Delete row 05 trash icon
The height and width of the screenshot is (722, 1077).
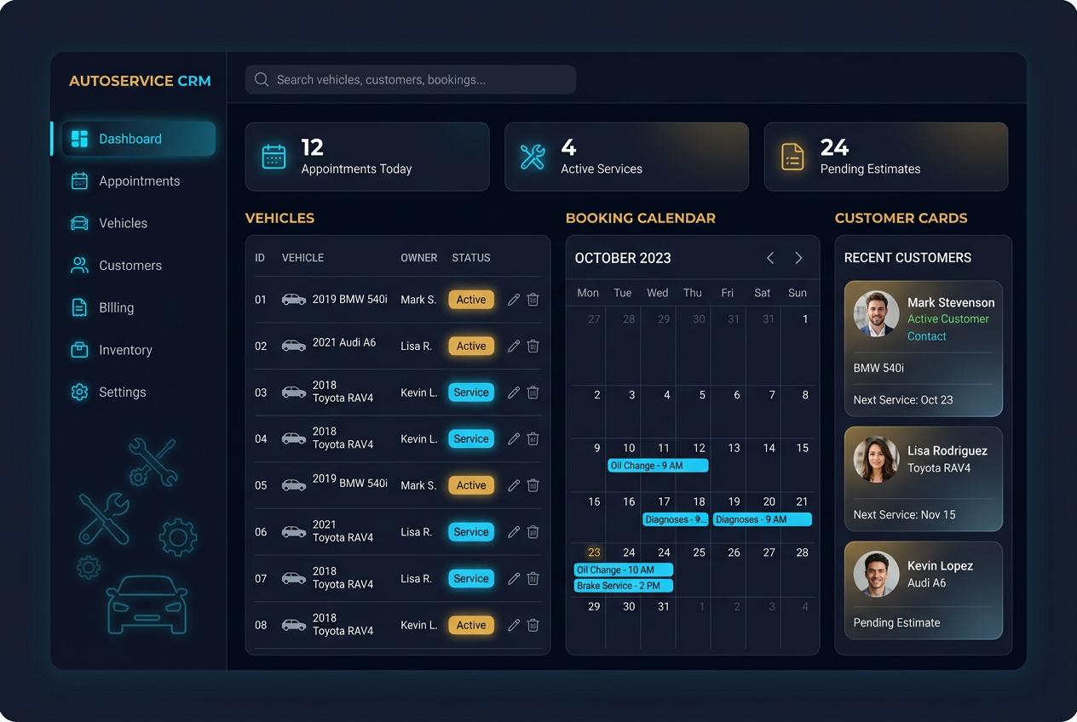click(x=533, y=485)
